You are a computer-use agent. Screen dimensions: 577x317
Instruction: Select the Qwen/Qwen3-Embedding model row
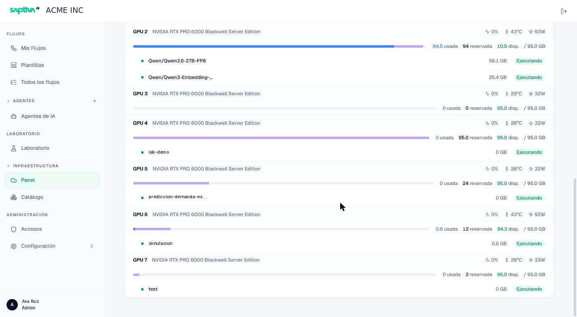pyautogui.click(x=339, y=77)
